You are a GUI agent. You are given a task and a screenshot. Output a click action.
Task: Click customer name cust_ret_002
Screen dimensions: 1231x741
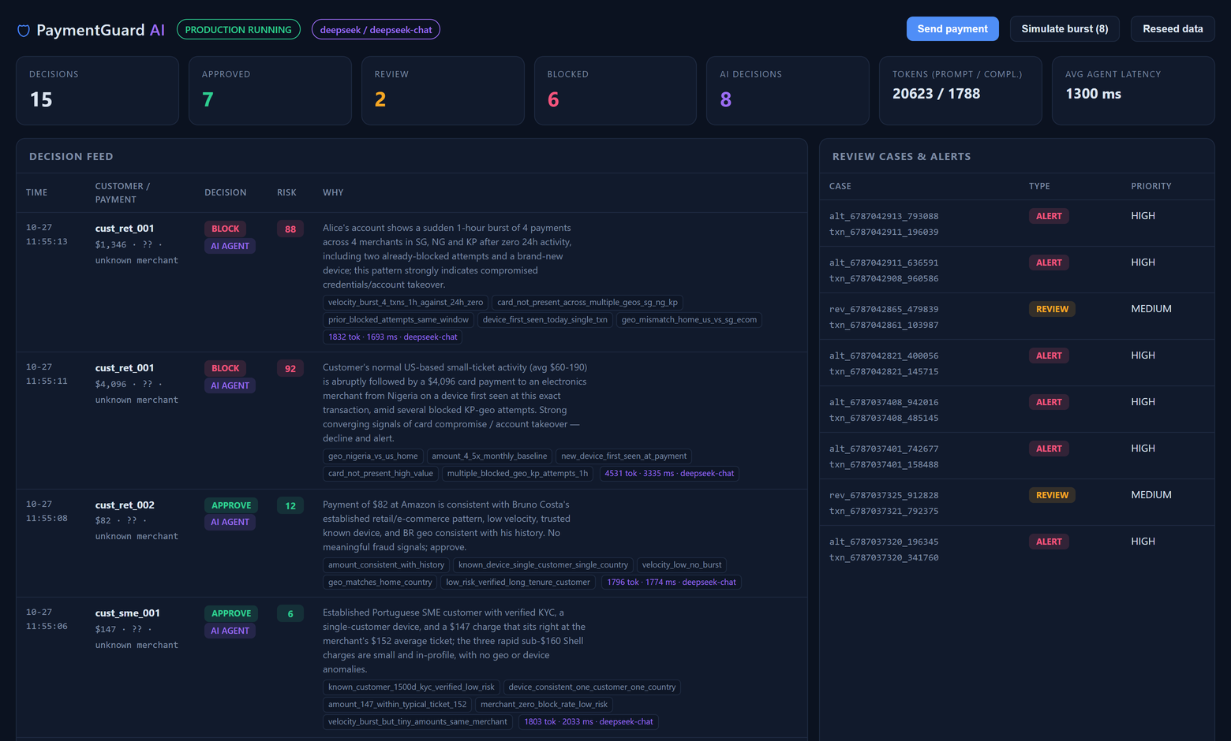coord(125,505)
